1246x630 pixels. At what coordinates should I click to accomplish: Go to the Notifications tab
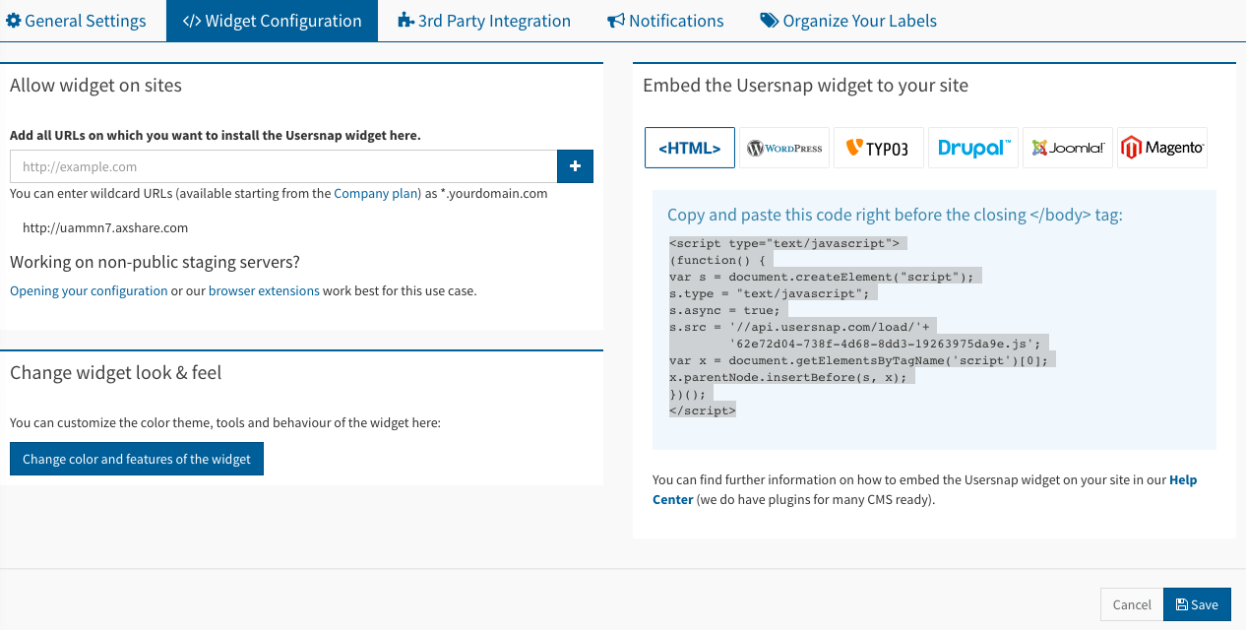click(x=665, y=21)
